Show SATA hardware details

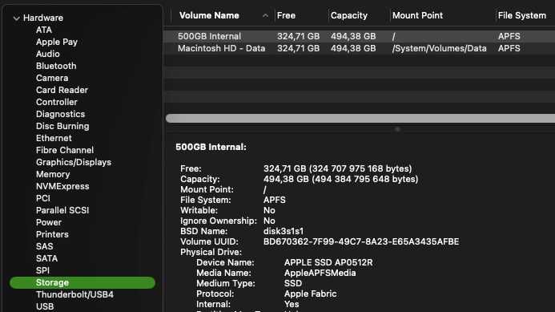(46, 259)
